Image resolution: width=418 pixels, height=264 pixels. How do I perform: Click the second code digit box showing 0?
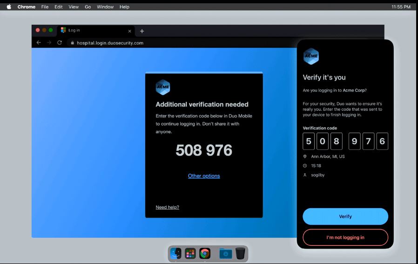tap(323, 141)
